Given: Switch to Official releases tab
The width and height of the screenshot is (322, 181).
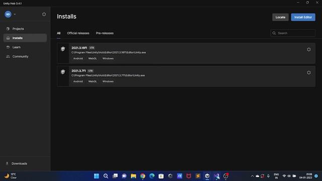Looking at the screenshot, I should pos(78,33).
